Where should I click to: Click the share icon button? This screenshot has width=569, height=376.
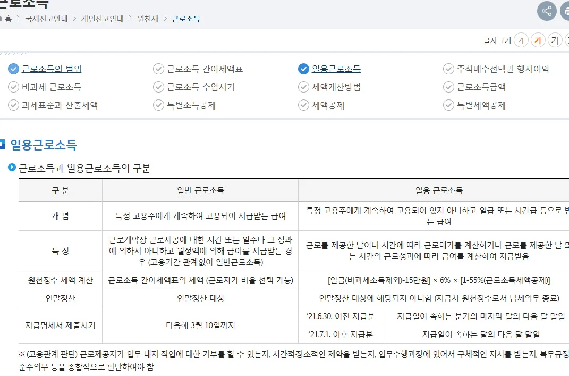pyautogui.click(x=547, y=11)
